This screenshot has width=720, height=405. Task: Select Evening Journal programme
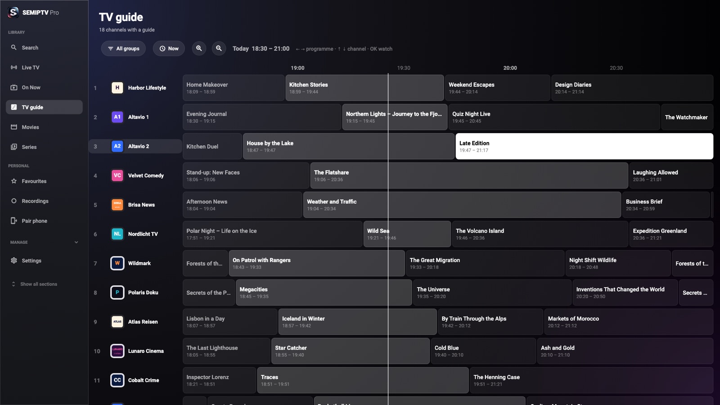pos(262,117)
